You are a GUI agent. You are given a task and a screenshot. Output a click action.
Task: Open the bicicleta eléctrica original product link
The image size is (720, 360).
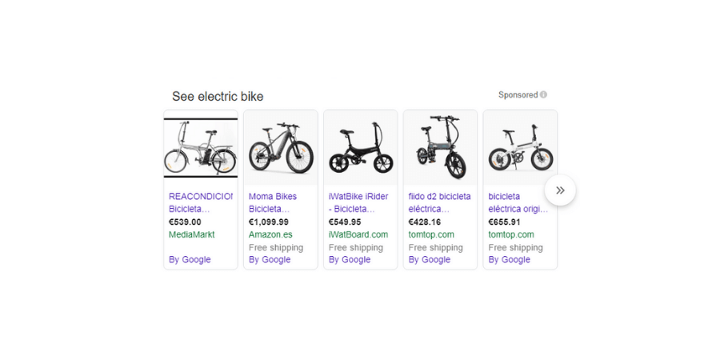click(x=518, y=202)
